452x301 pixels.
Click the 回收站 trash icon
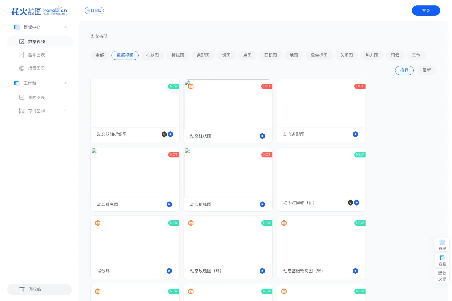click(22, 290)
